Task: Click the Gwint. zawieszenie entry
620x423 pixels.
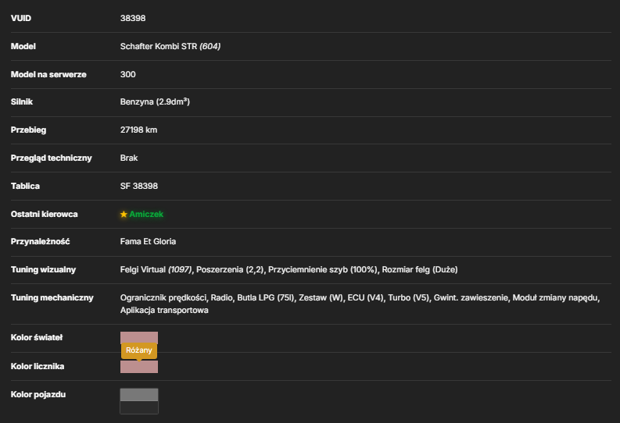Action: point(471,297)
